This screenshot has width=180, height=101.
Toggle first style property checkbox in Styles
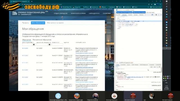point(116,74)
